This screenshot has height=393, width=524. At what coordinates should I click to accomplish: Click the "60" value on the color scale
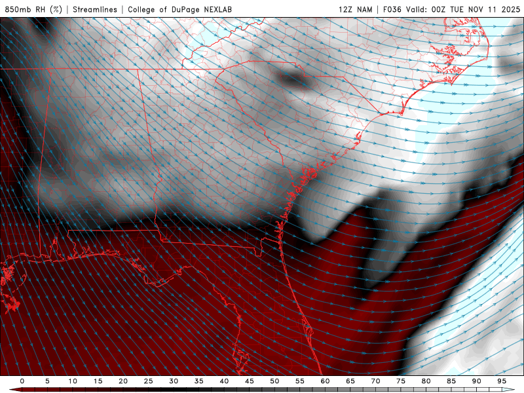325,381
